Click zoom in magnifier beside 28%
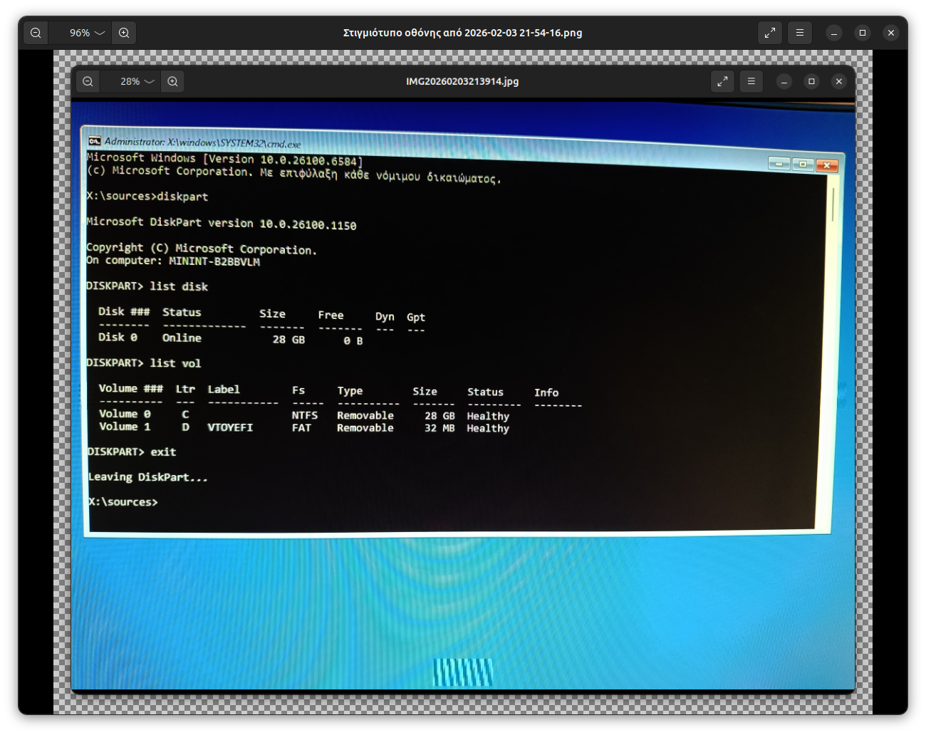This screenshot has height=735, width=926. tap(172, 81)
